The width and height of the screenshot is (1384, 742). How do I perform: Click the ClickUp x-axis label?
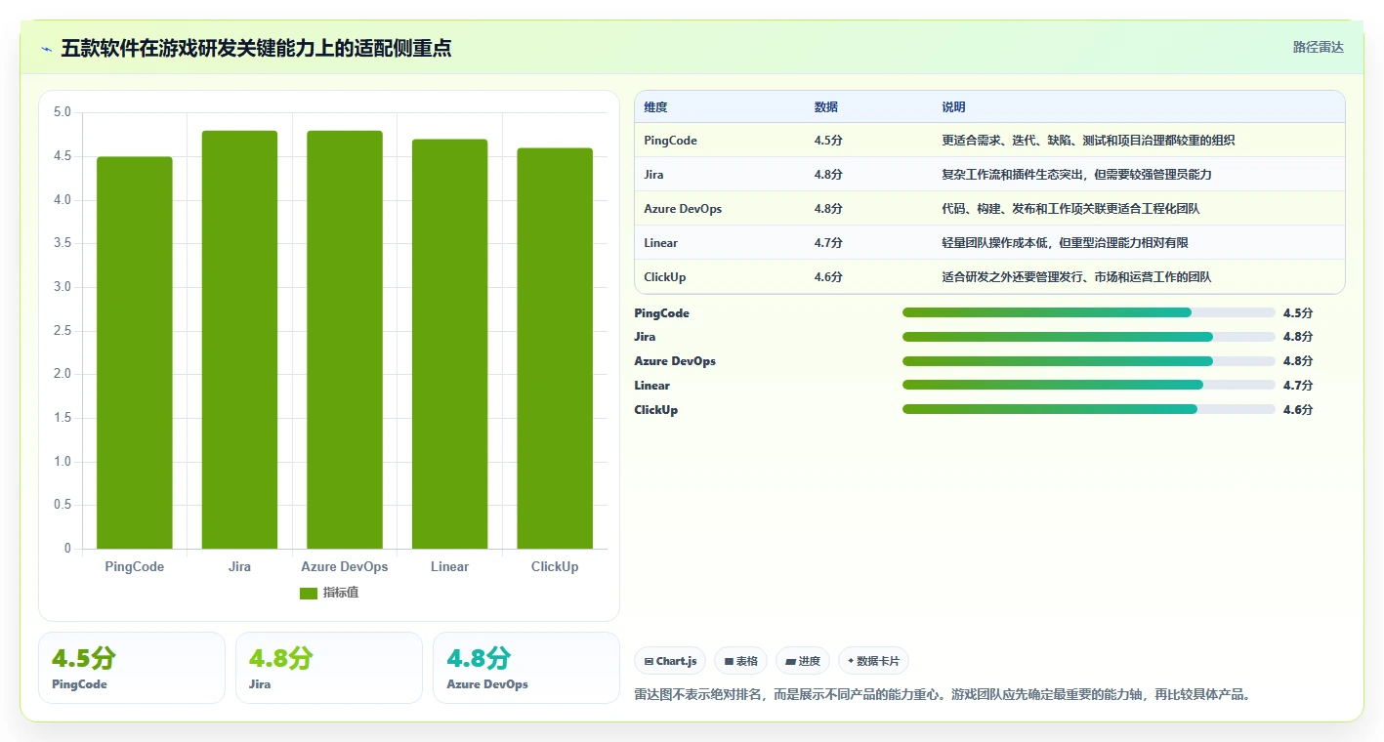[555, 567]
